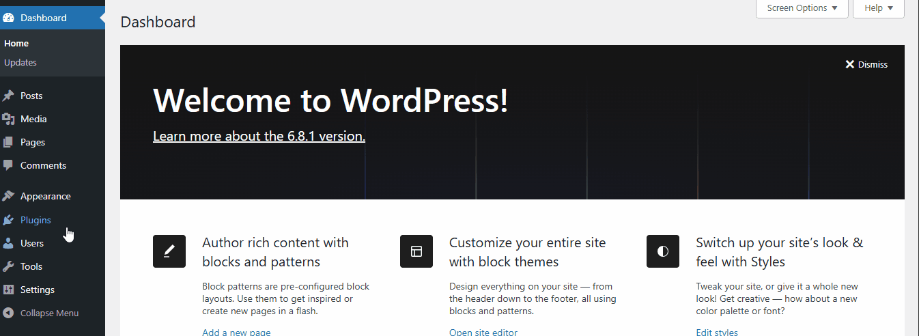Viewport: 919px width, 336px height.
Task: Click the Block patterns are pre-configured paragraph
Action: pos(286,298)
